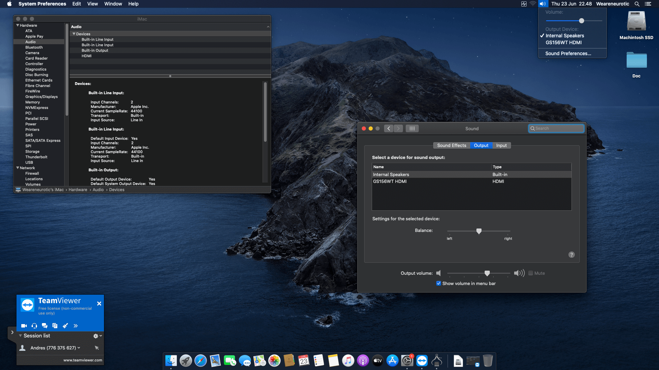Image resolution: width=659 pixels, height=370 pixels.
Task: Open App Store from the Dock
Action: (x=392, y=360)
